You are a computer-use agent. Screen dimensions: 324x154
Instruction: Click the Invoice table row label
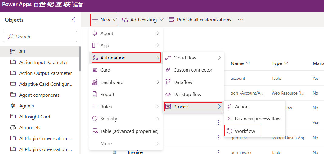[x=135, y=152]
